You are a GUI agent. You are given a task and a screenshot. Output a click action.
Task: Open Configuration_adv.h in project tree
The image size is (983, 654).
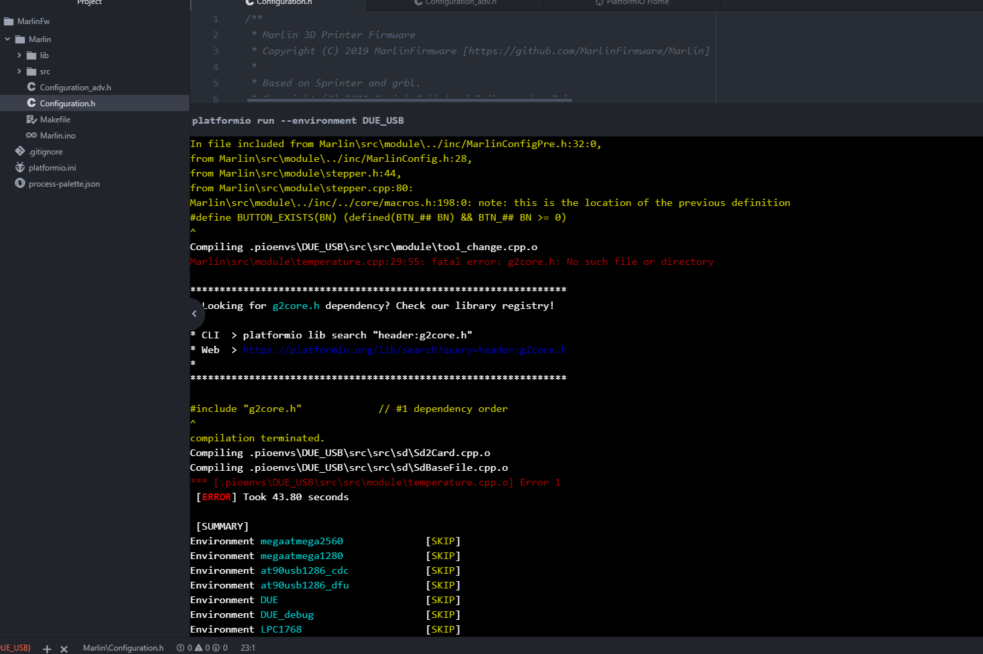pyautogui.click(x=76, y=88)
